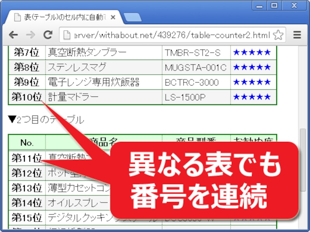Click the cell 第10位
This screenshot has width=310, height=232.
(26, 97)
